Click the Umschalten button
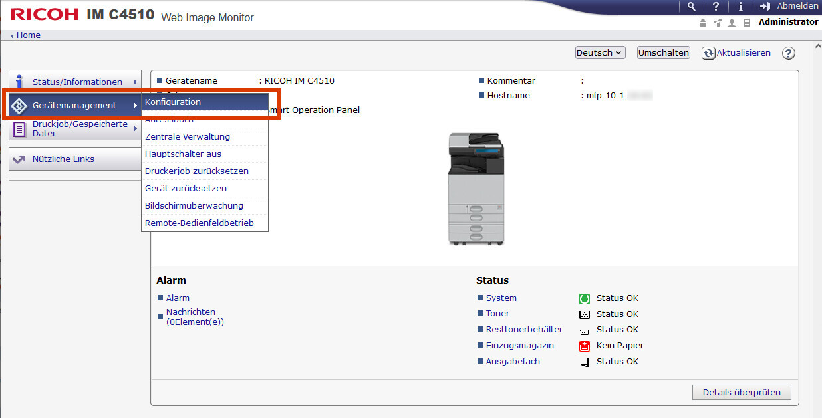 664,53
